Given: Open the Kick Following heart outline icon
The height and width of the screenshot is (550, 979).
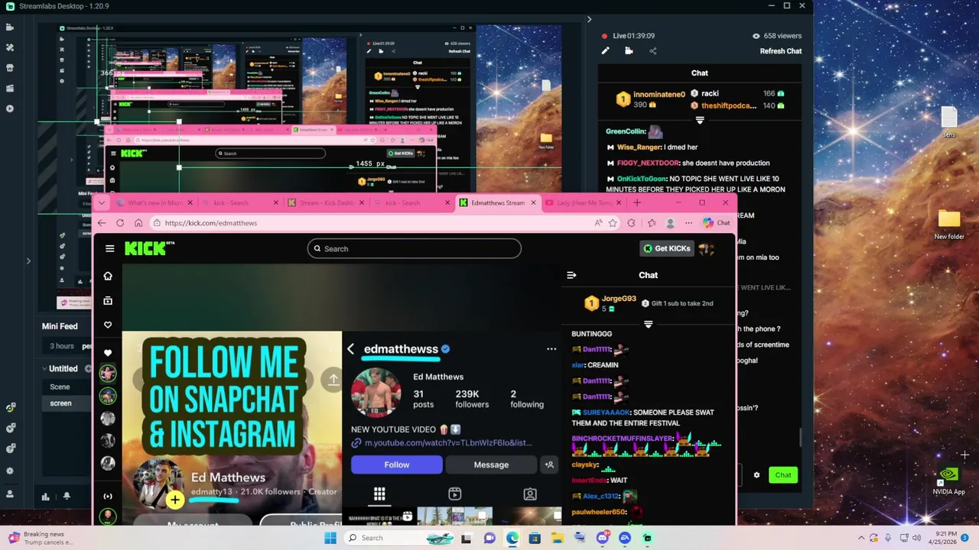Looking at the screenshot, I should (108, 325).
